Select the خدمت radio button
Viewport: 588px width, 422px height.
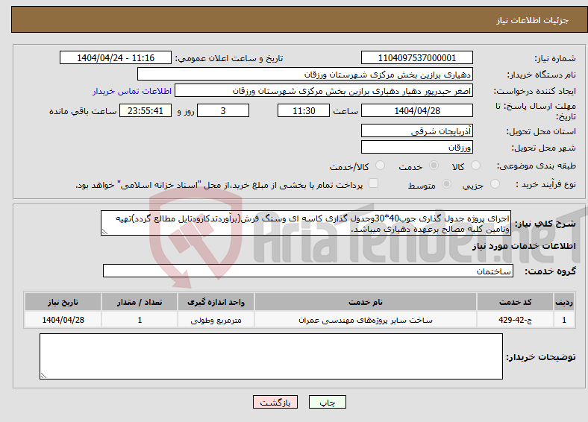(434, 166)
